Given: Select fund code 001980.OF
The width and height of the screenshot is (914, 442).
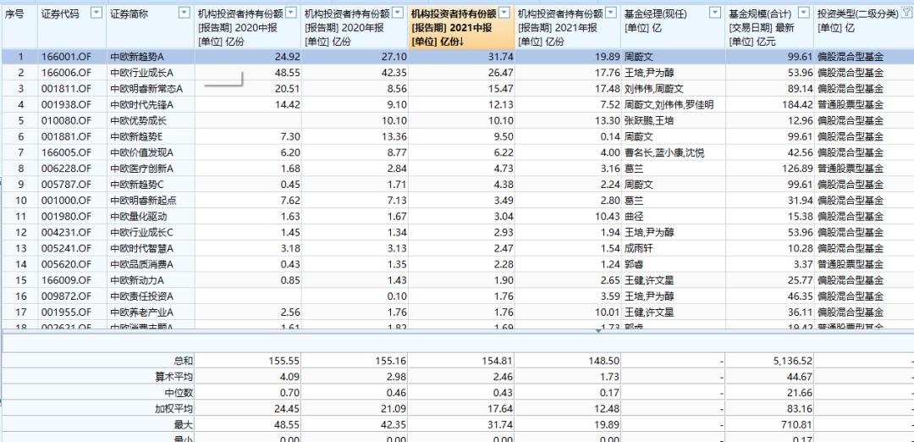Looking at the screenshot, I should point(67,216).
